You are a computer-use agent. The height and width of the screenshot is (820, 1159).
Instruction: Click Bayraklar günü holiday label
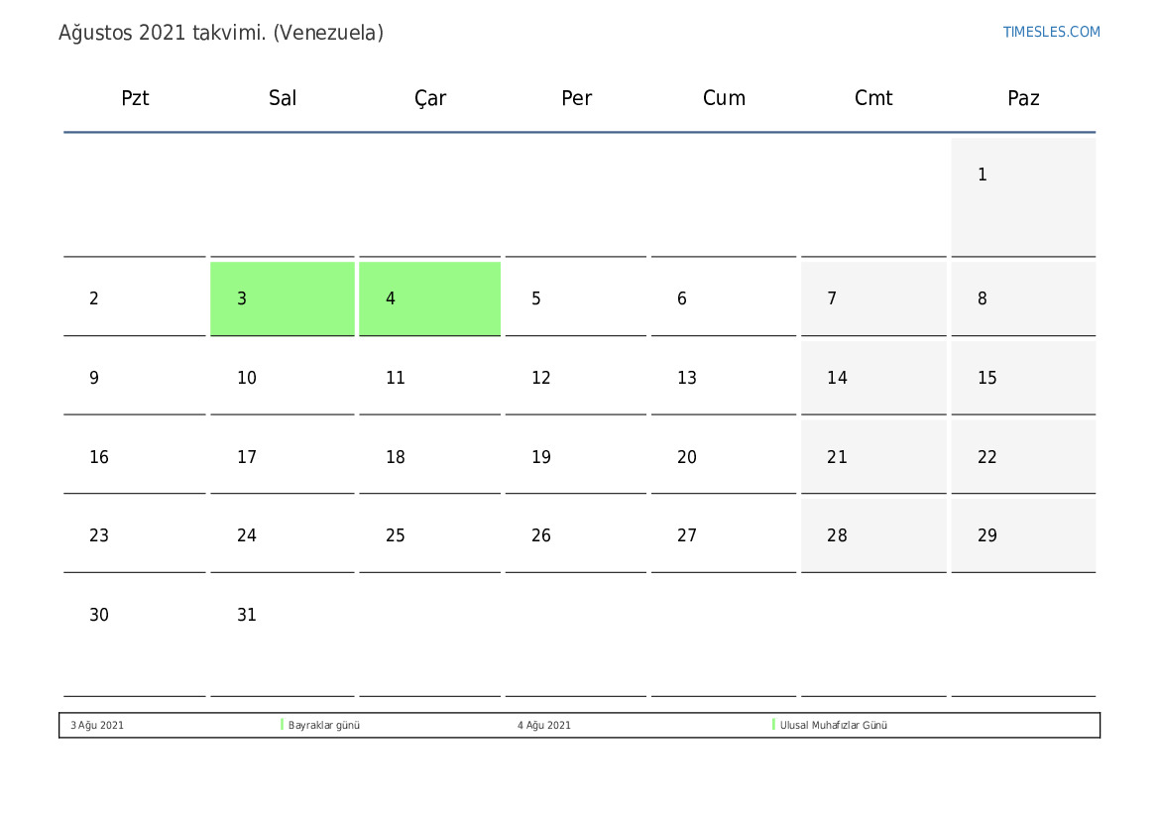324,726
